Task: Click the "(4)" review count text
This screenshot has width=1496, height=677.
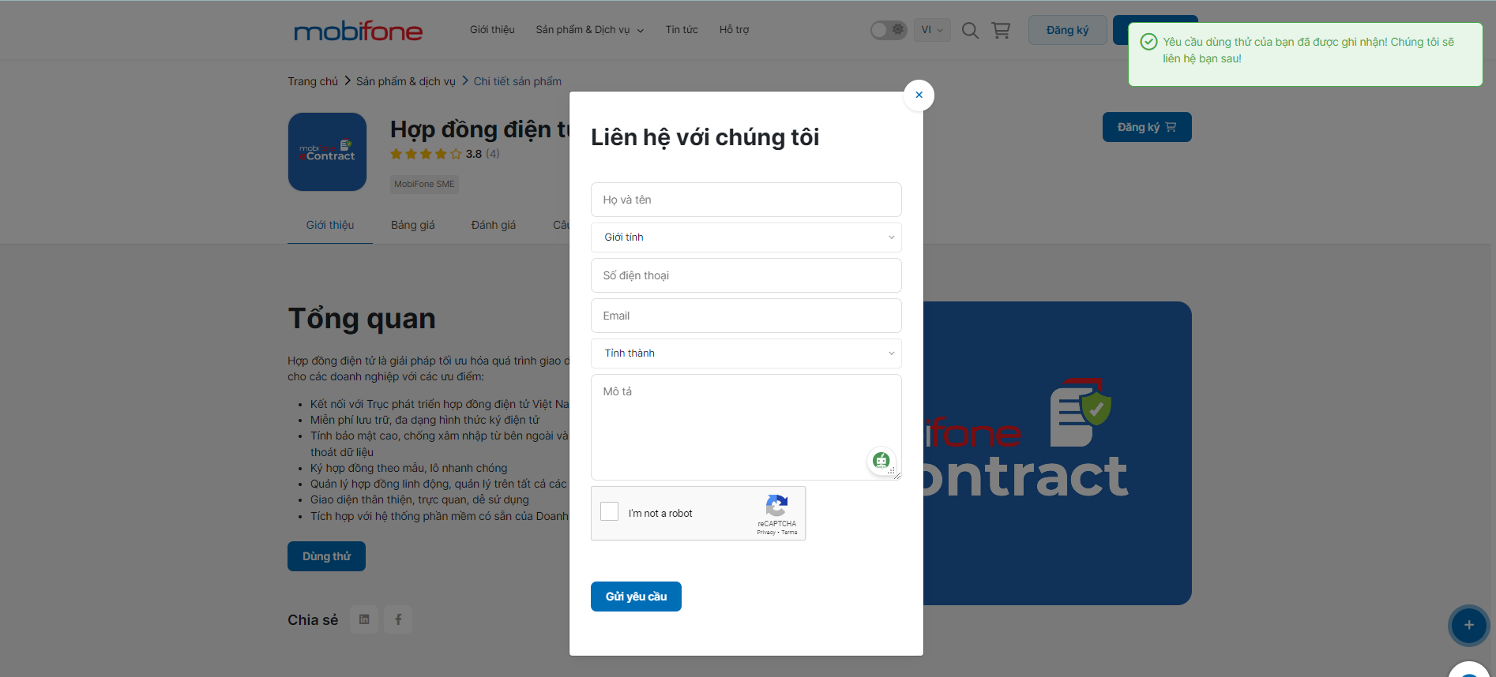Action: (x=493, y=154)
